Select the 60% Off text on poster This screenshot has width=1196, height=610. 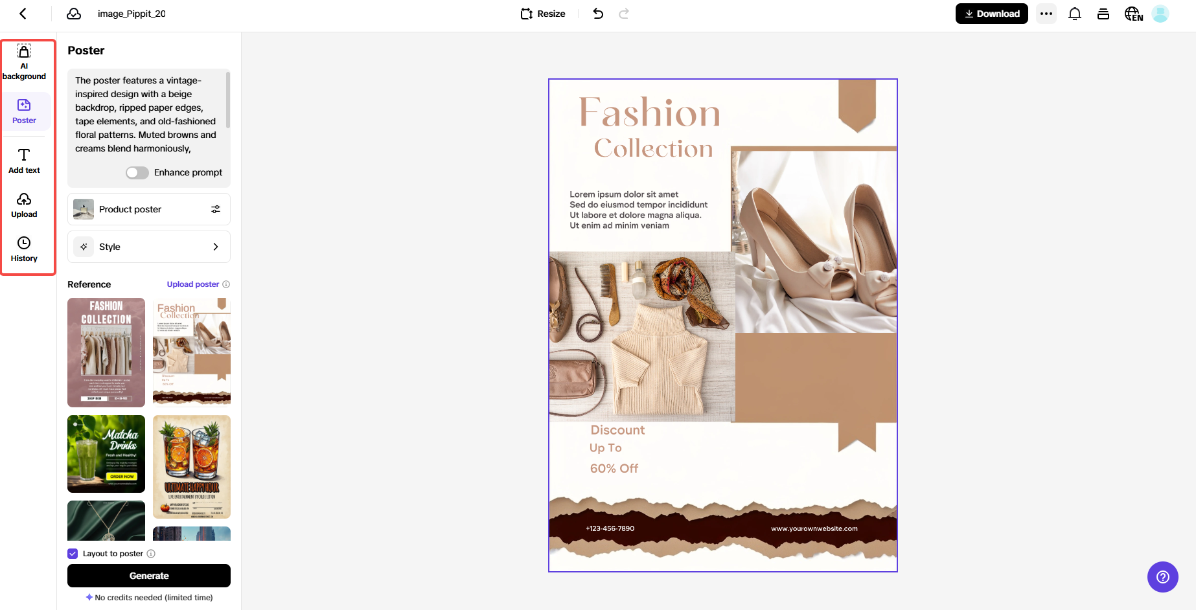(x=614, y=468)
